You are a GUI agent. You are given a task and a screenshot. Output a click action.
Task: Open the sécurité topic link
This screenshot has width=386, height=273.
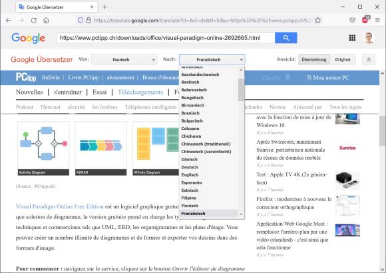tap(77, 107)
